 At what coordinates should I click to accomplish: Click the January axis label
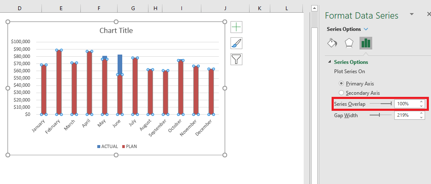[38, 126]
